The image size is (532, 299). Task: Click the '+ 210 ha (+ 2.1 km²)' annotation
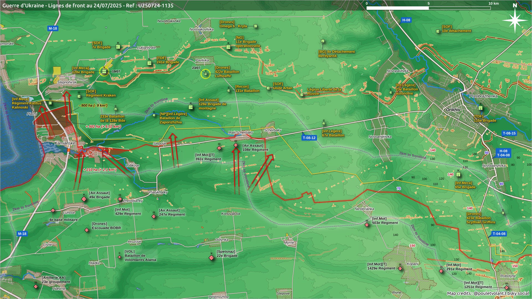click(x=100, y=170)
